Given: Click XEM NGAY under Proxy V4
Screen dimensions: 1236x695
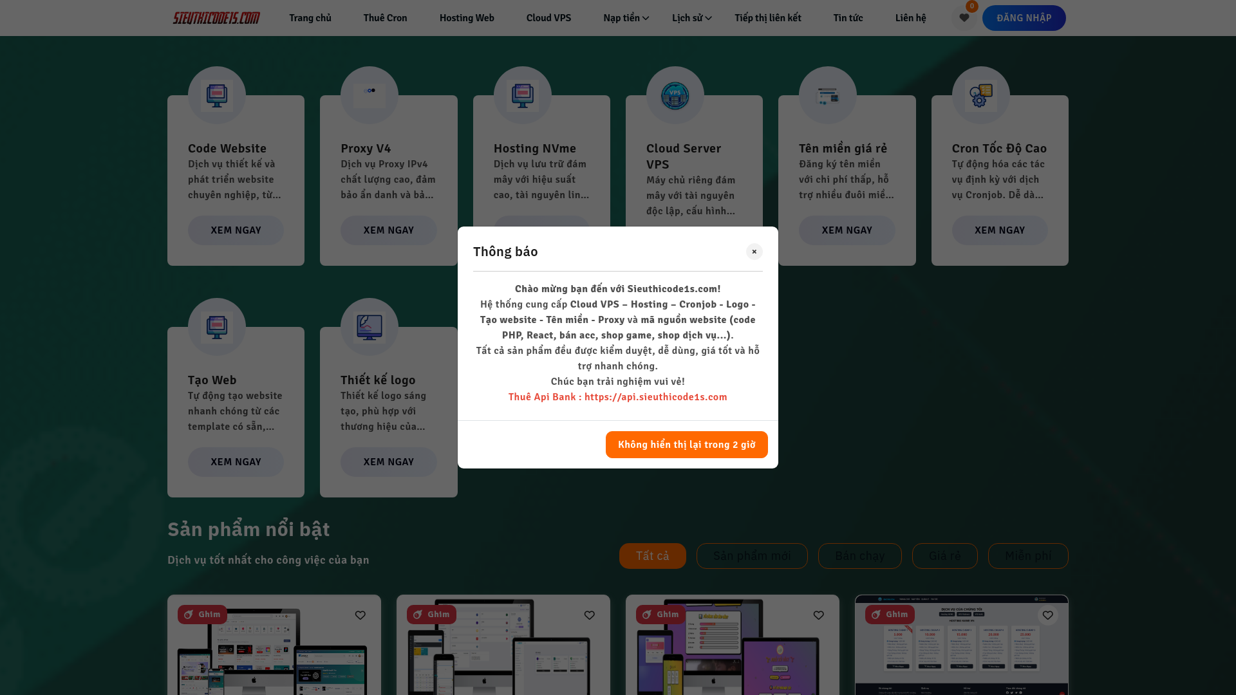Looking at the screenshot, I should [x=388, y=230].
